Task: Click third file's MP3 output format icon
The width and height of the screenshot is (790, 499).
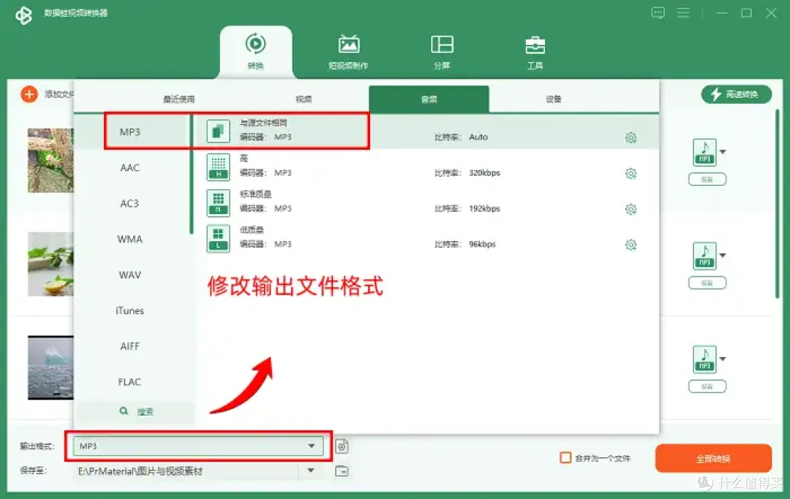Action: coord(704,359)
